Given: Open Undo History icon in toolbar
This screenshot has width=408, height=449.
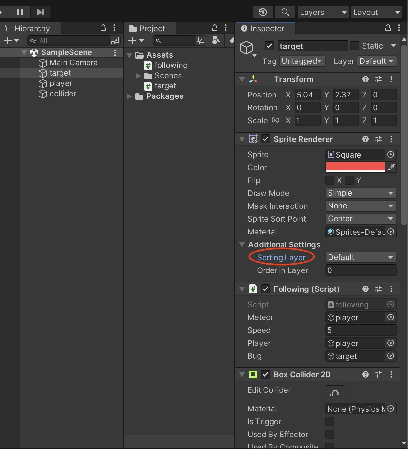Looking at the screenshot, I should pyautogui.click(x=263, y=12).
